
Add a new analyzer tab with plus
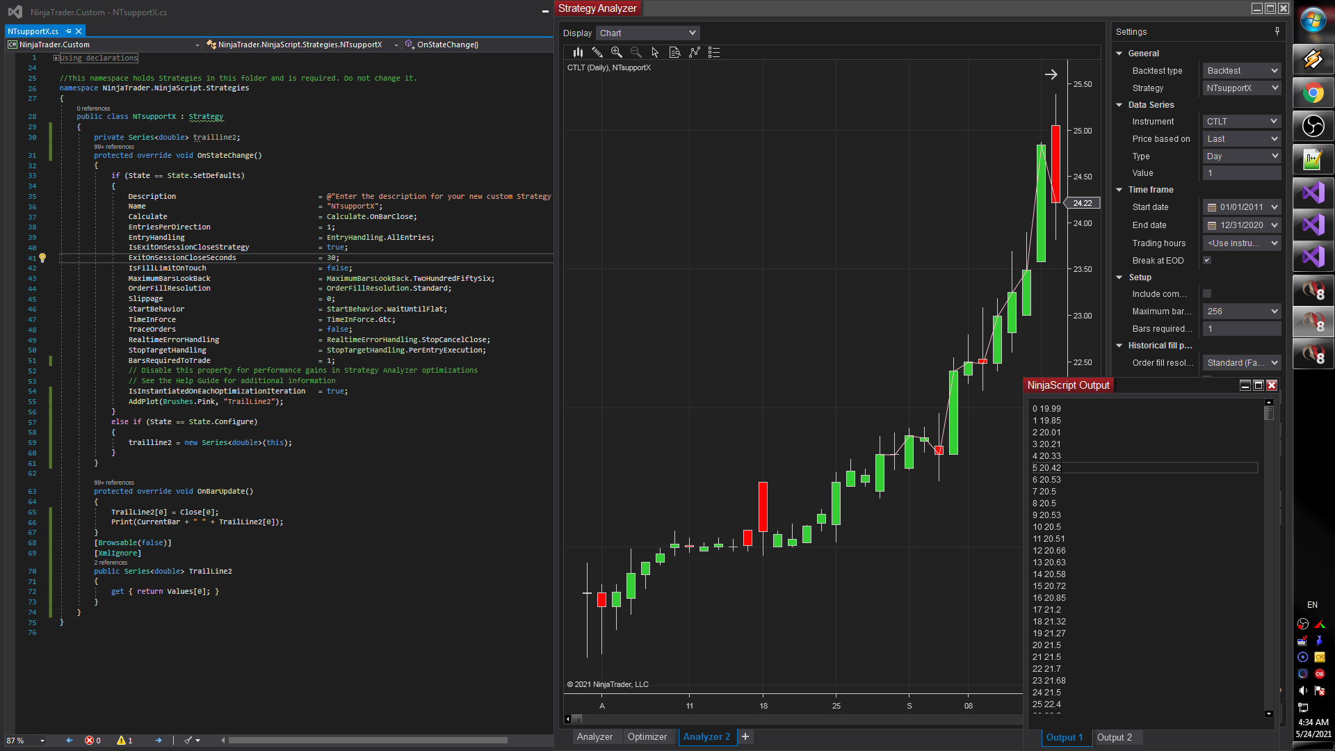click(x=745, y=736)
